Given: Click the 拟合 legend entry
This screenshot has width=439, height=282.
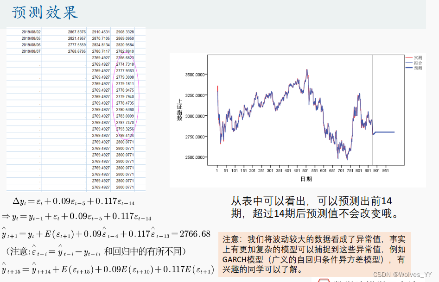Looking at the screenshot, I should (414, 63).
